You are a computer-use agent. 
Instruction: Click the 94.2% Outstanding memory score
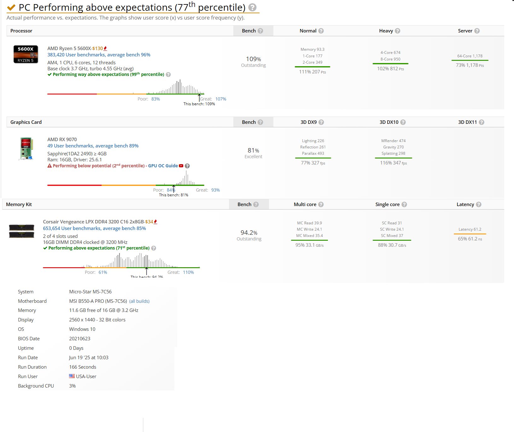click(x=249, y=235)
